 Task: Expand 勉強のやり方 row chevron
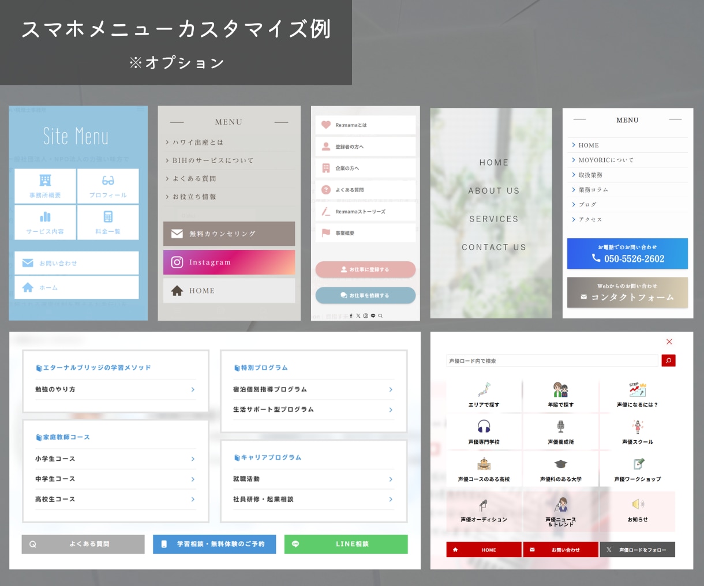193,390
